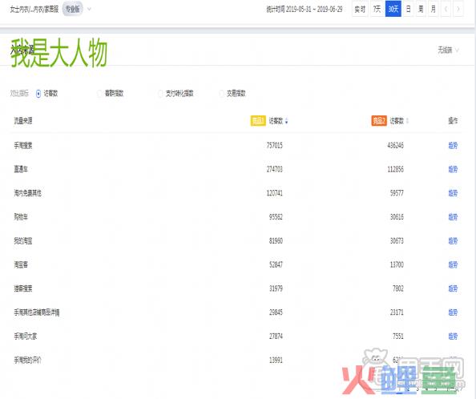
Task: Open trend link for 直通车 row
Action: coord(453,169)
